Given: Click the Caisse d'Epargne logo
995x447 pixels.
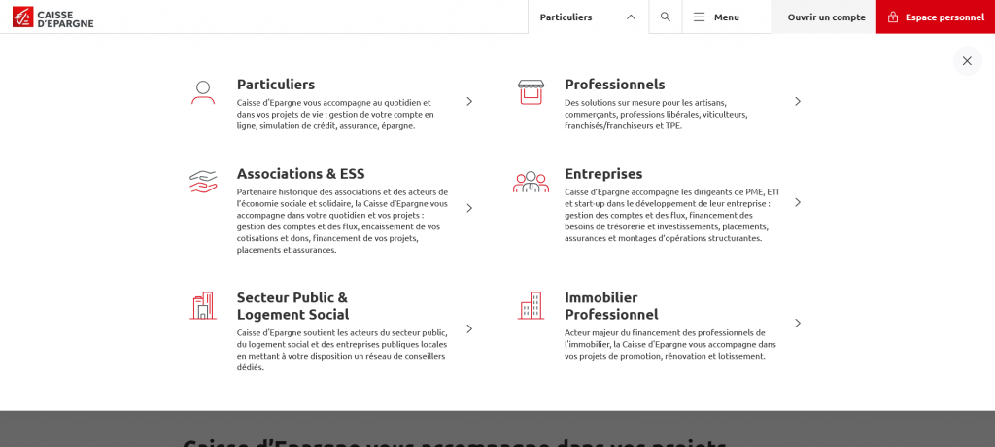Looking at the screenshot, I should coord(53,17).
